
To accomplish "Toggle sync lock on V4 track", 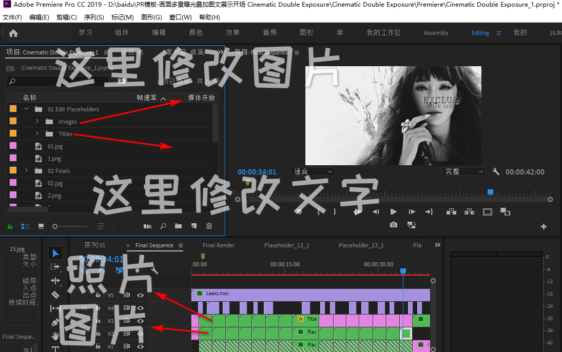I will (x=127, y=308).
